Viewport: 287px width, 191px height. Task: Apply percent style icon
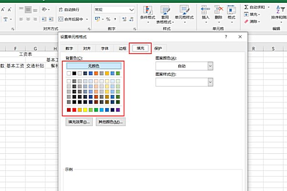coord(108,19)
